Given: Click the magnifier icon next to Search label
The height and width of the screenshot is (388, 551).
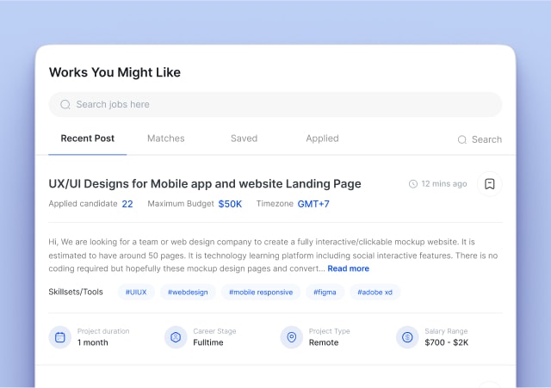Looking at the screenshot, I should (x=462, y=139).
